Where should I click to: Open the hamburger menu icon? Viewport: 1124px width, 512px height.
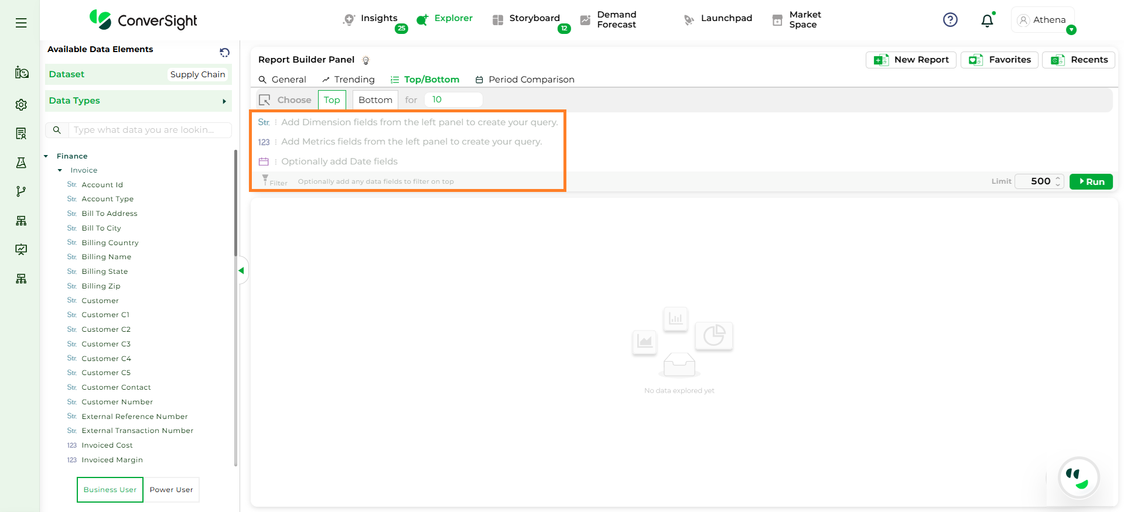(21, 23)
